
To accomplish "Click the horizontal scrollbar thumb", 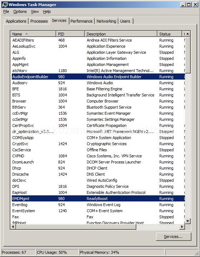I will pos(76,227).
